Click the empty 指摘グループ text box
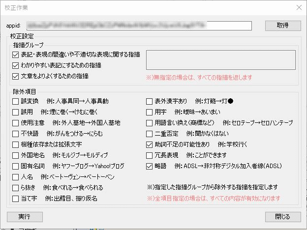The height and width of the screenshot is (230, 307). point(220,60)
